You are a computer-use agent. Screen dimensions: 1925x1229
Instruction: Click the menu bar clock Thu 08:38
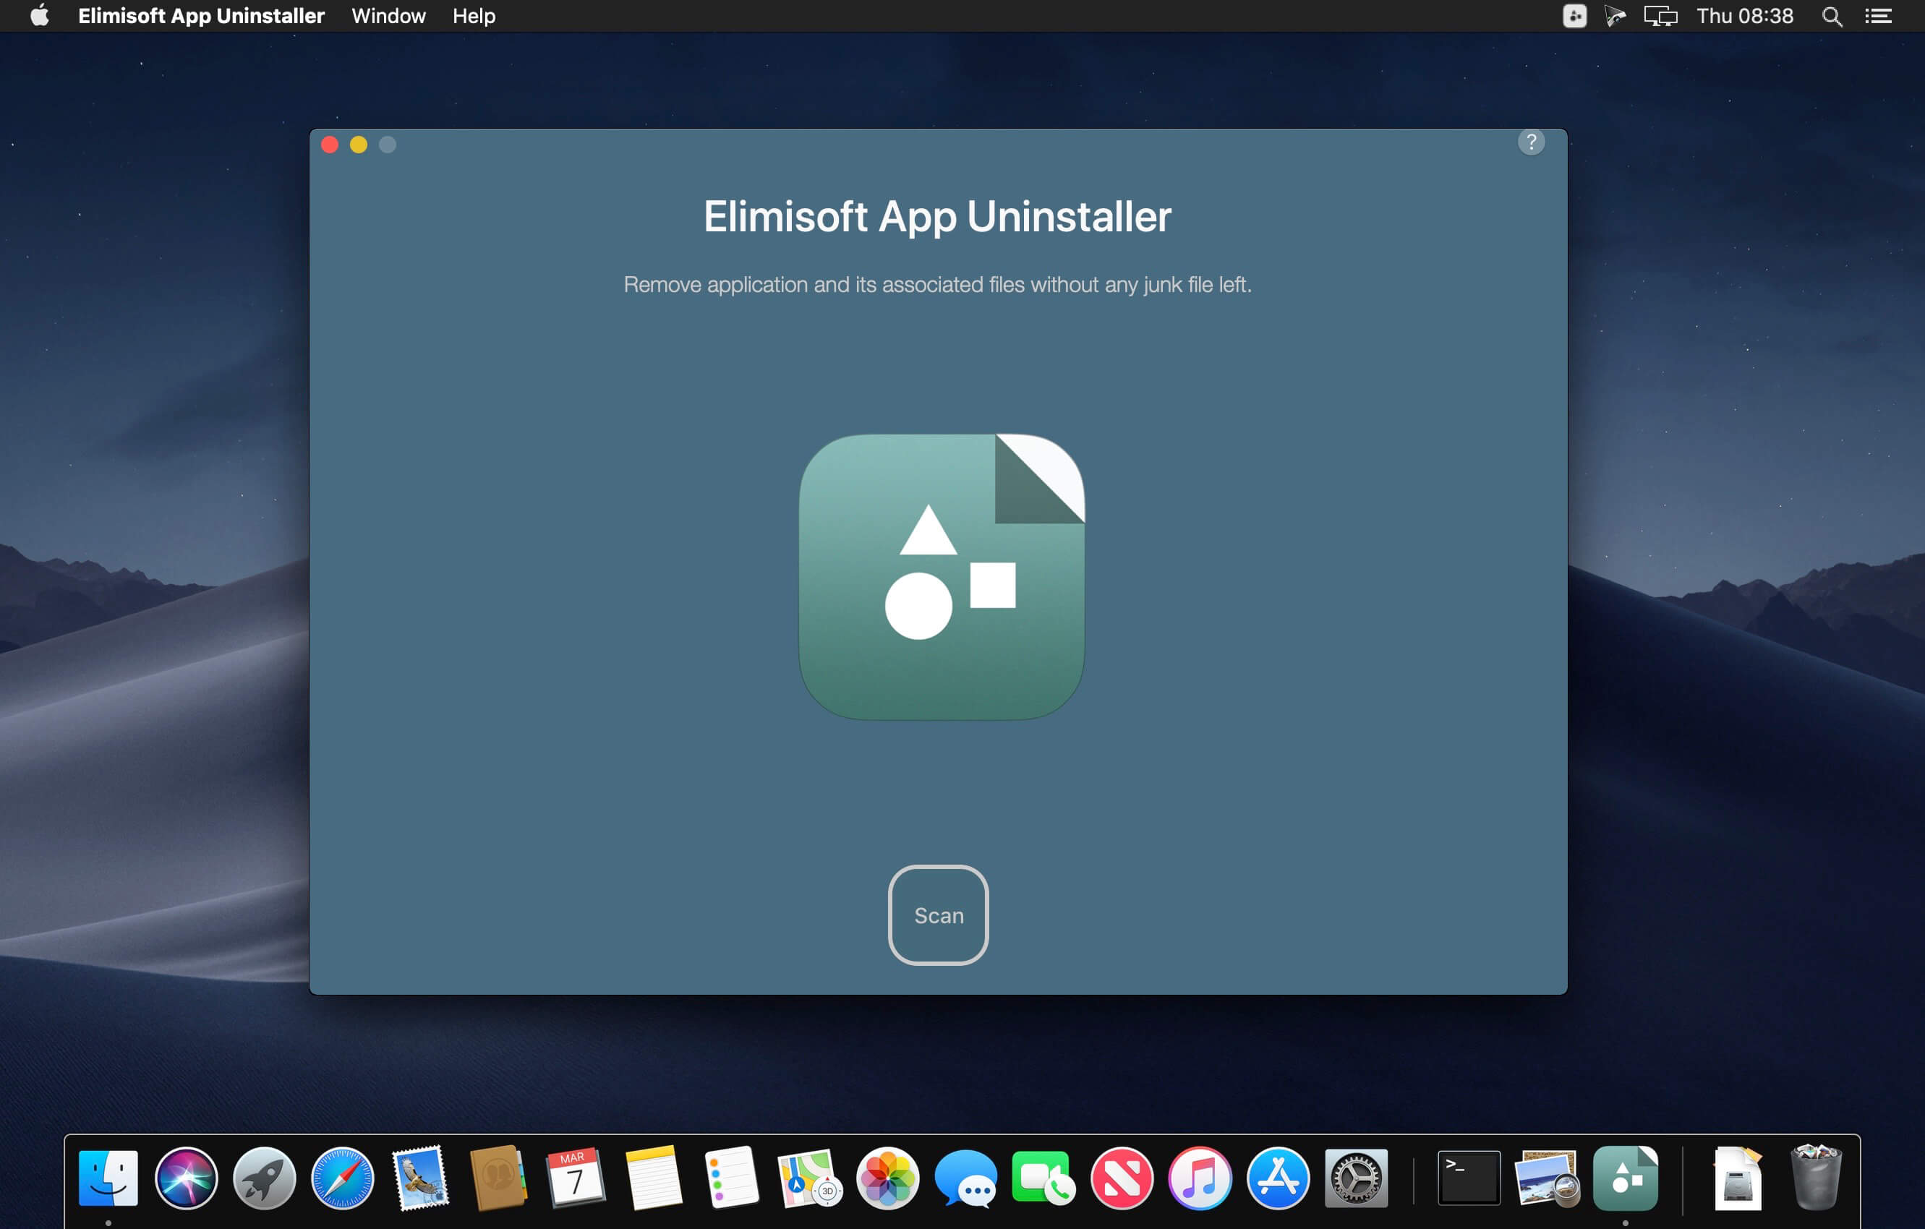[1744, 16]
